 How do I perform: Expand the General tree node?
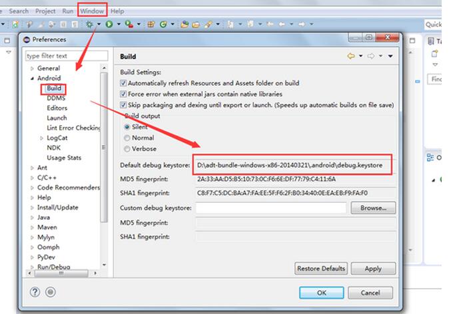pos(32,69)
